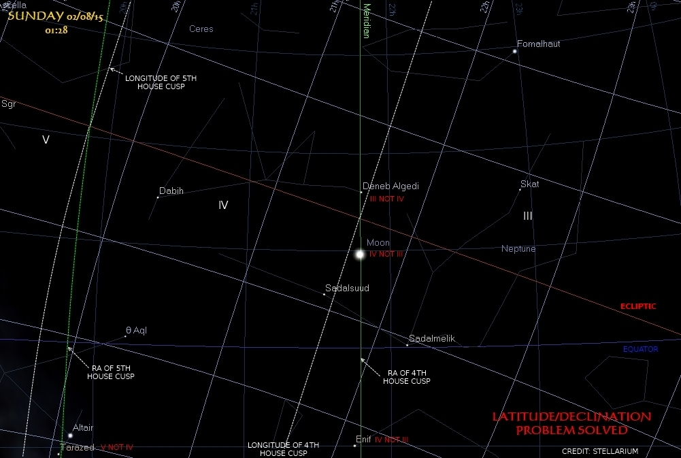Screen dimensions: 681x458
Task: Select the star Sadalmelik
Action: coord(407,345)
